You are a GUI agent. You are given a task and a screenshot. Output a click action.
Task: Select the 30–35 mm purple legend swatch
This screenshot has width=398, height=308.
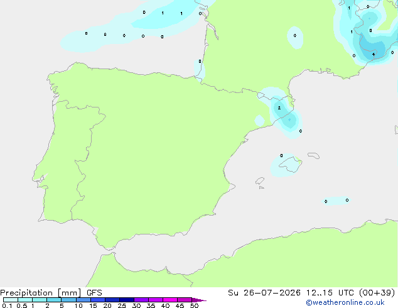141,300
